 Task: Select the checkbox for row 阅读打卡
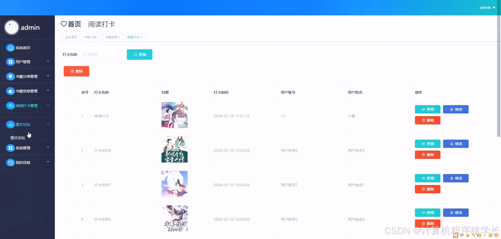(x=70, y=116)
